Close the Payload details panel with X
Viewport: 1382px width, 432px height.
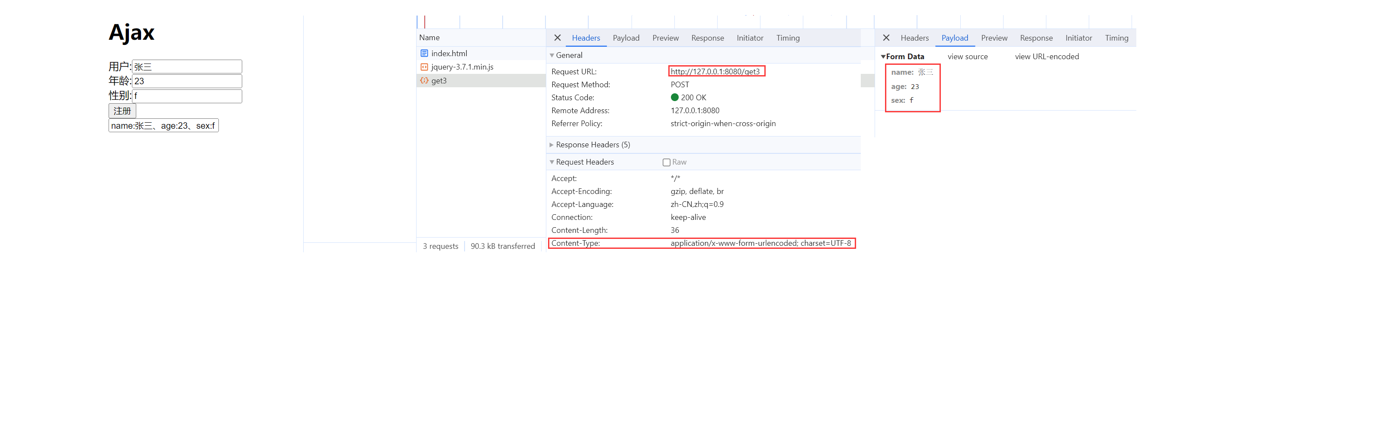(886, 38)
